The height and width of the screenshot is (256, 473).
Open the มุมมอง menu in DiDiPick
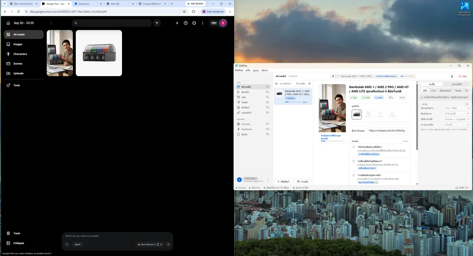(256, 70)
